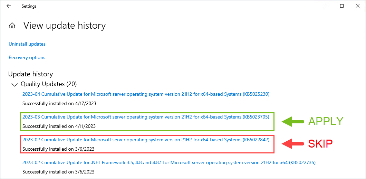366x179 pixels.
Task: Open the KB5025230 cumulative update link
Action: pos(146,94)
